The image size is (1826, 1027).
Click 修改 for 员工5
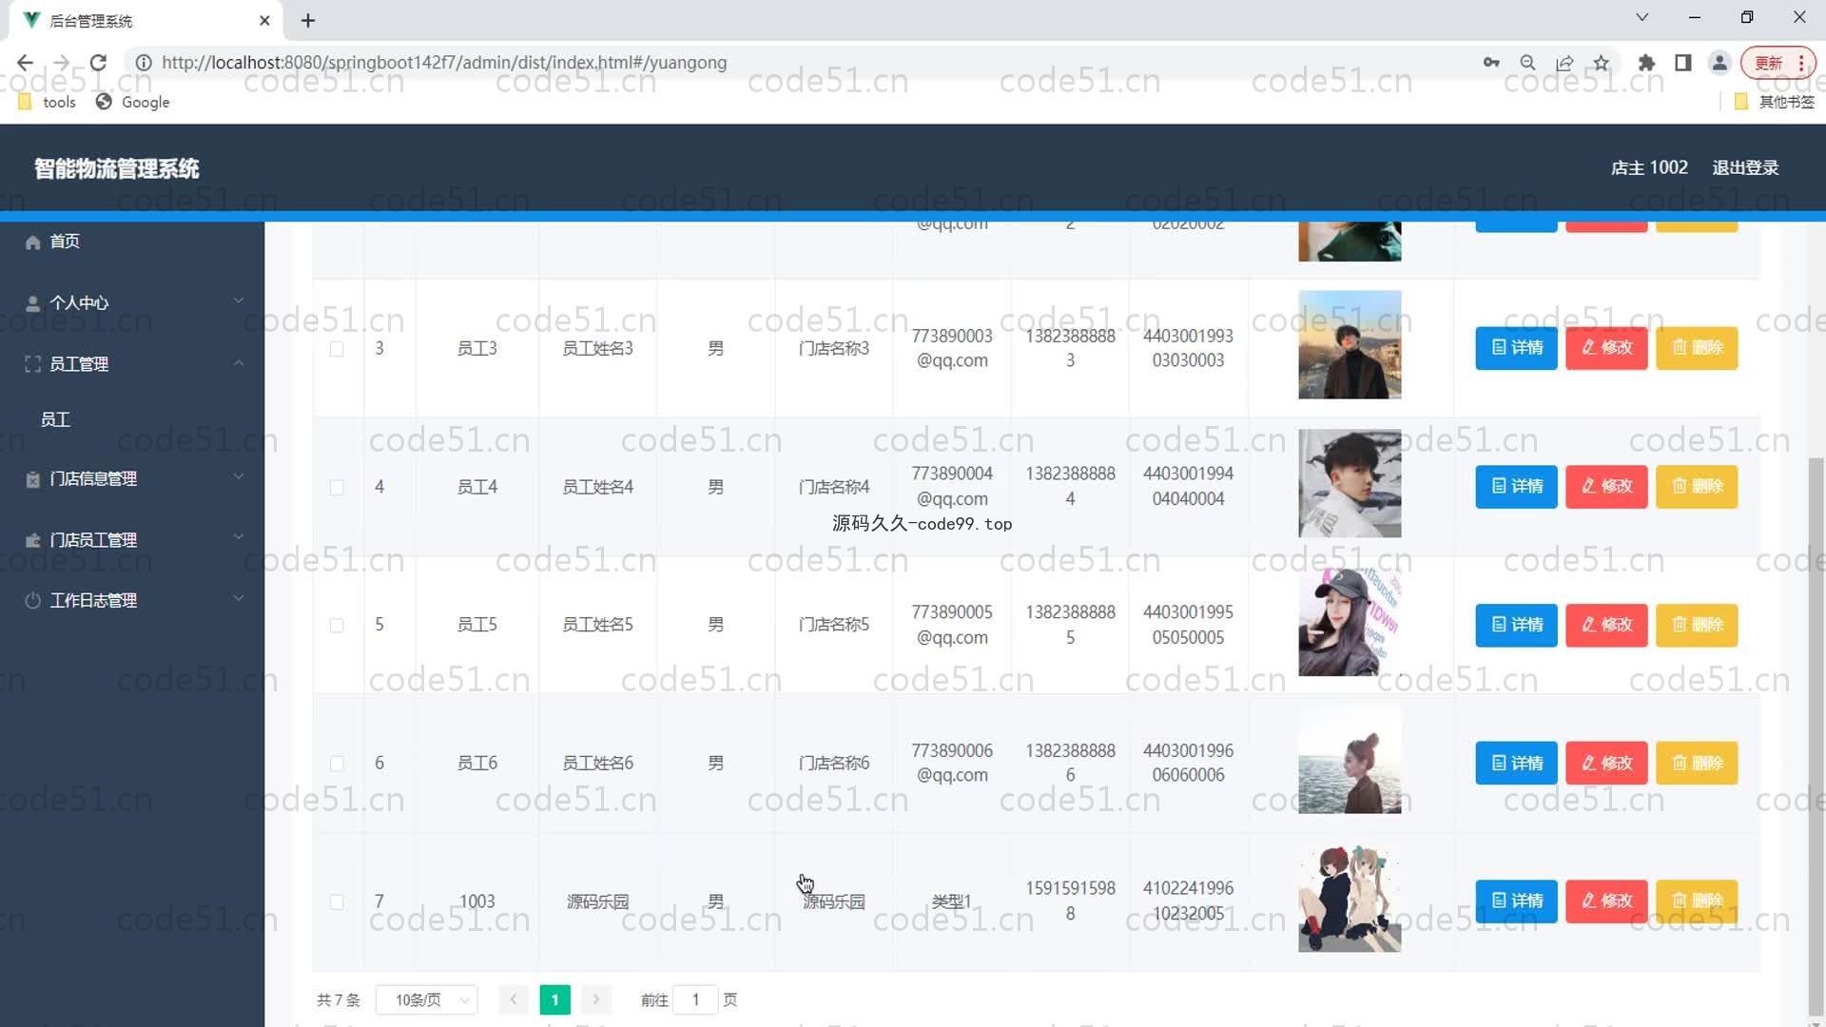1606,625
